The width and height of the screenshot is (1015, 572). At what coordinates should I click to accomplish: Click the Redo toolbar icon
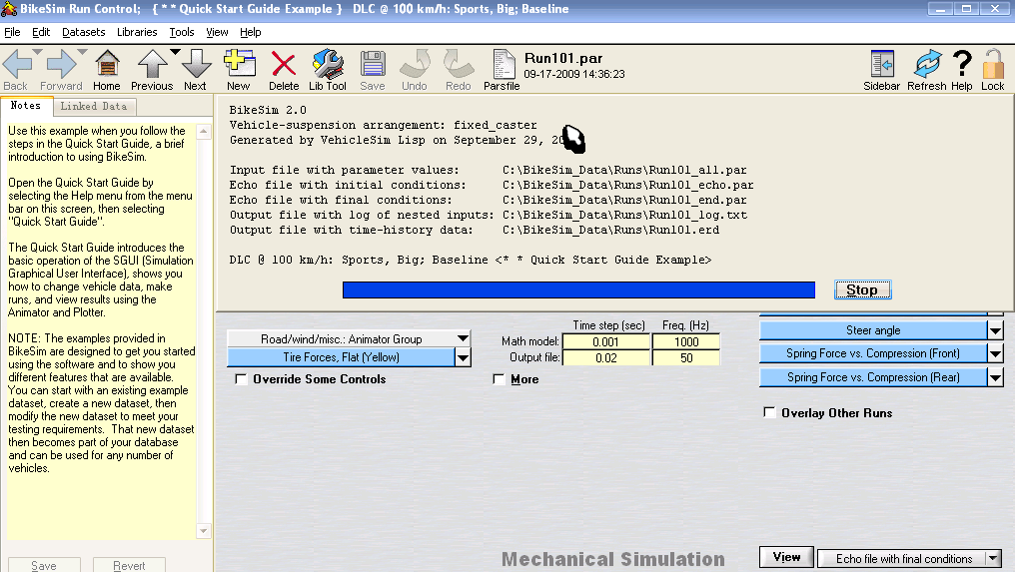pos(459,64)
